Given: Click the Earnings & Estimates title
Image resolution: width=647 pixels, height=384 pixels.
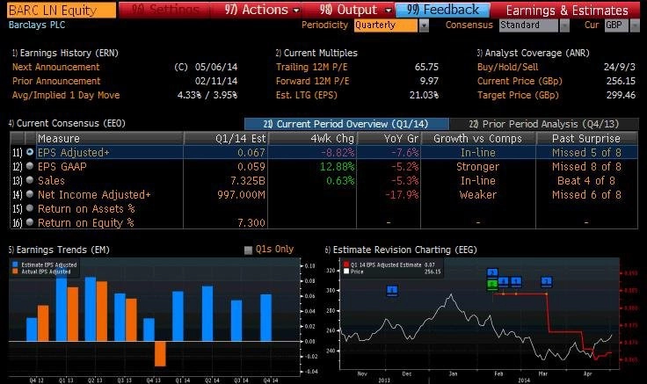Looking at the screenshot, I should [567, 10].
